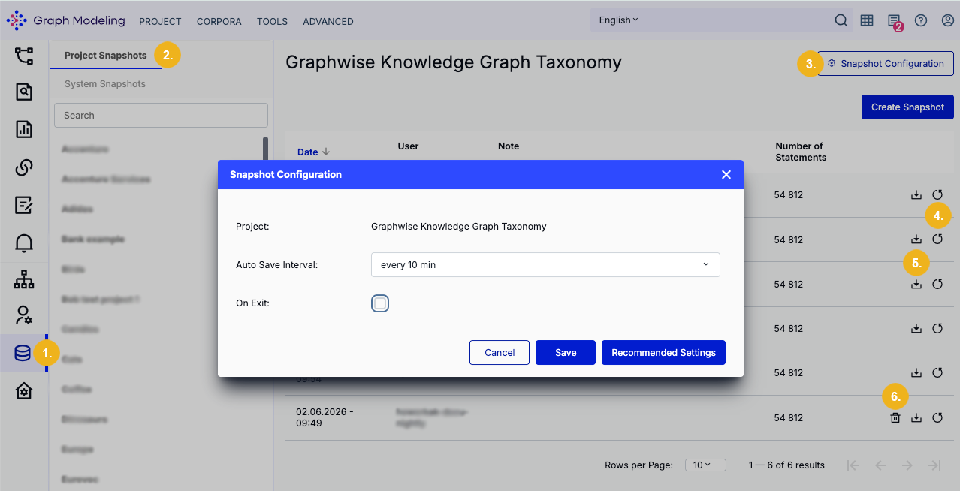Image resolution: width=960 pixels, height=491 pixels.
Task: Click the project list scrollbar
Action: (265, 148)
